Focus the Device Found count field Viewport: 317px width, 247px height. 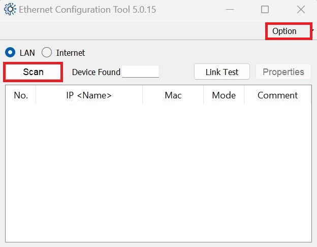(x=140, y=72)
